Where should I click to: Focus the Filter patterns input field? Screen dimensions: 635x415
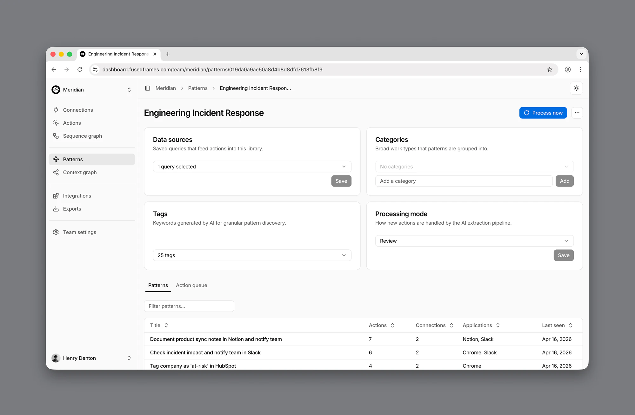point(189,306)
